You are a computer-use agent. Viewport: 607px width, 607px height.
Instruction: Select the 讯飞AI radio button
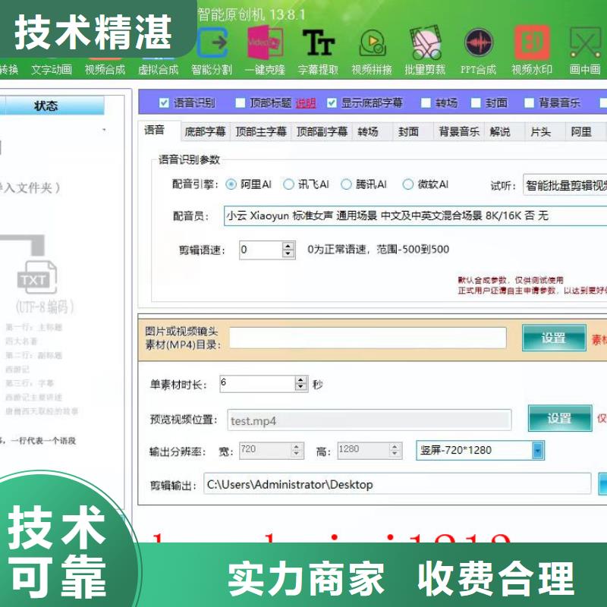pyautogui.click(x=288, y=184)
